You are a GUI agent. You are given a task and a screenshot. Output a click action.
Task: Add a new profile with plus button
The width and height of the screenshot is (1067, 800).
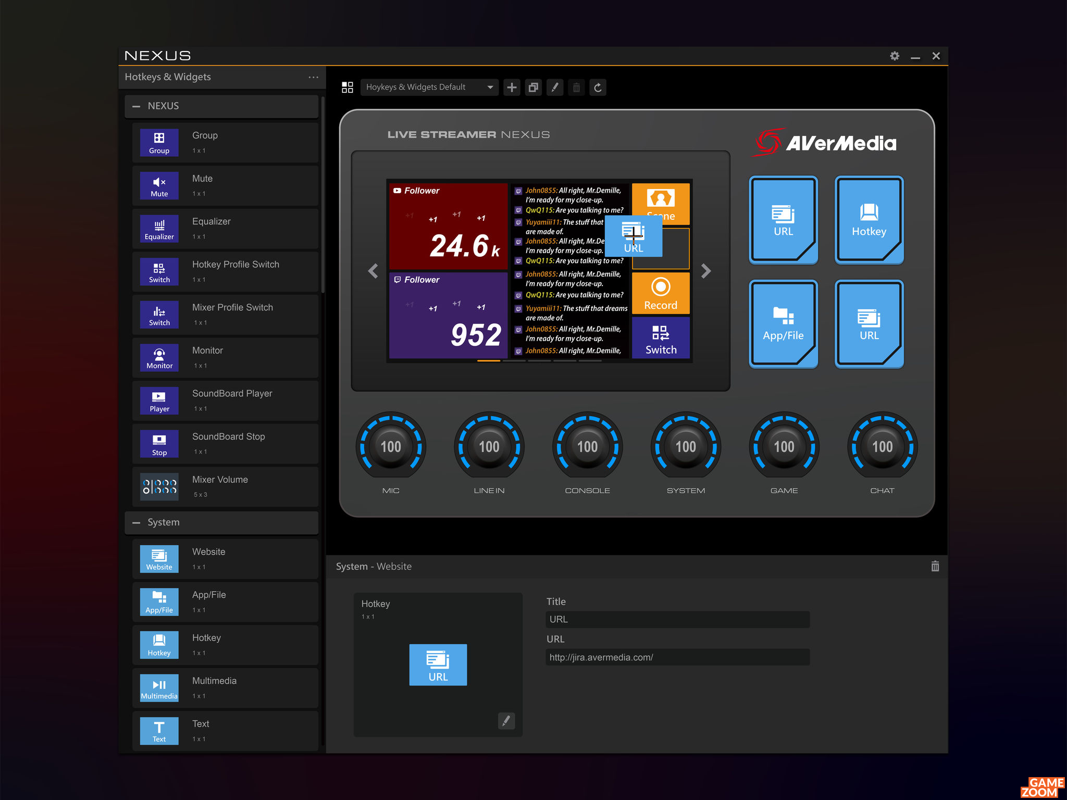coord(512,87)
